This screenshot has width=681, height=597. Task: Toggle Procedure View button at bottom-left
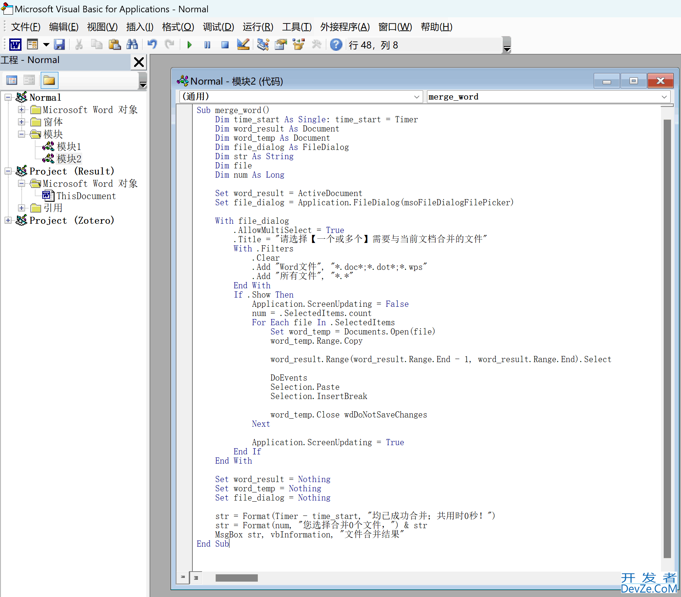click(183, 577)
